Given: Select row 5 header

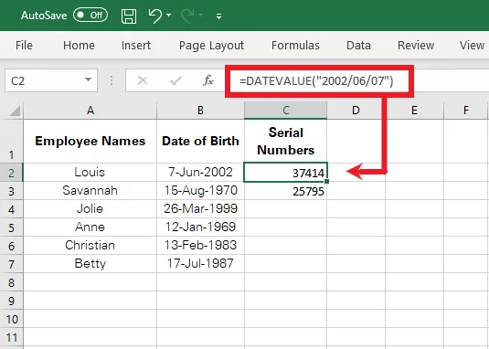Looking at the screenshot, I should click(12, 227).
